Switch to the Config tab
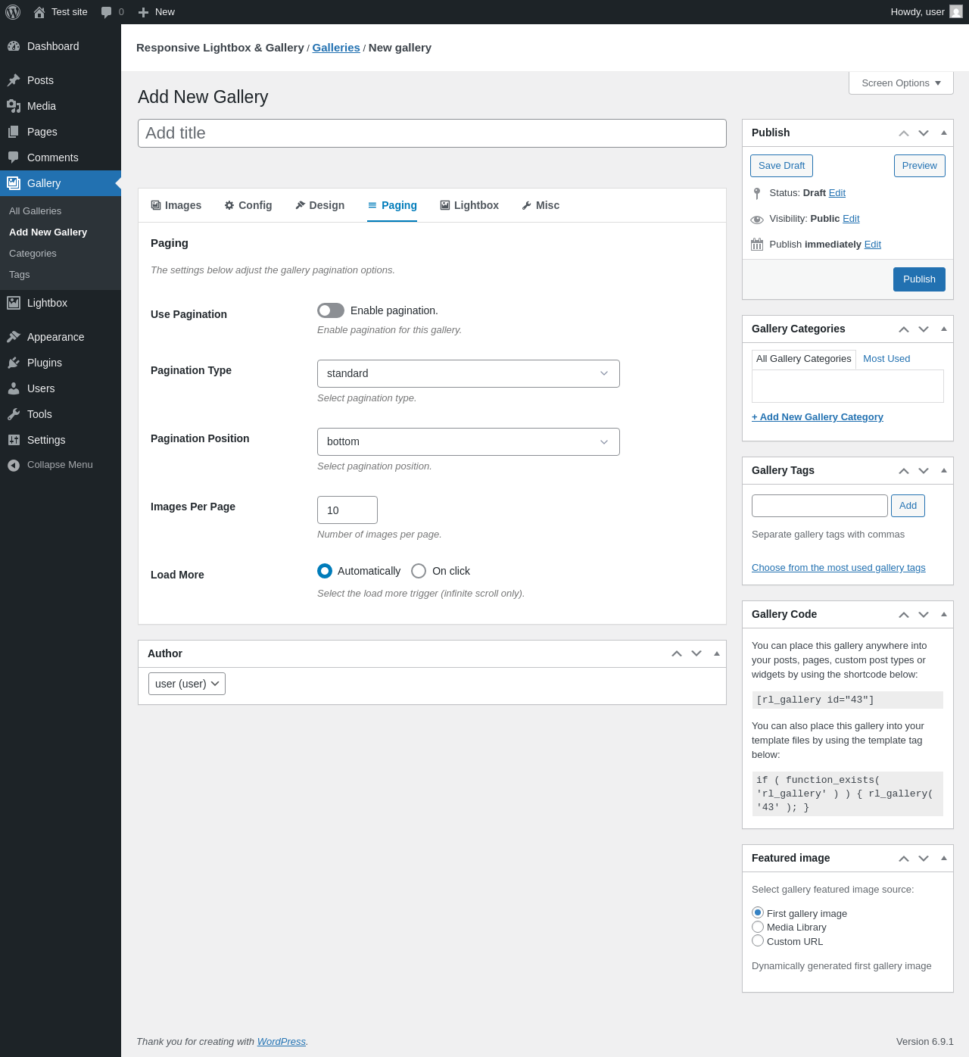 248,205
